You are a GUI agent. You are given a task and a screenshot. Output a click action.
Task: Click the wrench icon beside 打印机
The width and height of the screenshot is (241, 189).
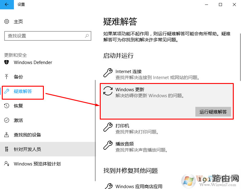pyautogui.click(x=108, y=127)
